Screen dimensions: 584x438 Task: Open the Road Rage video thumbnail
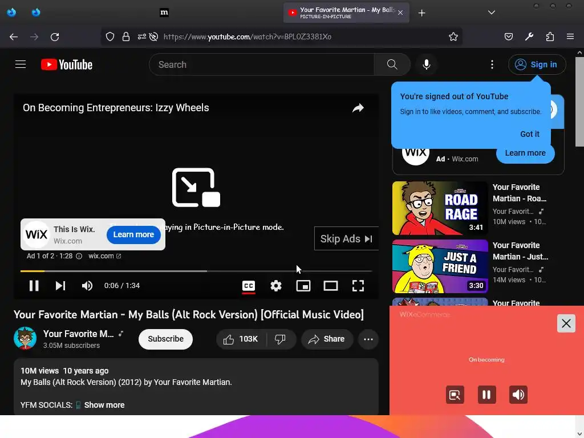click(440, 208)
